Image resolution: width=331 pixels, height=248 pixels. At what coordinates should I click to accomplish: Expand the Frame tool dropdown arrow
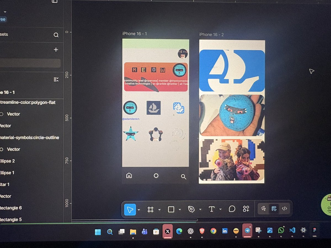159,210
